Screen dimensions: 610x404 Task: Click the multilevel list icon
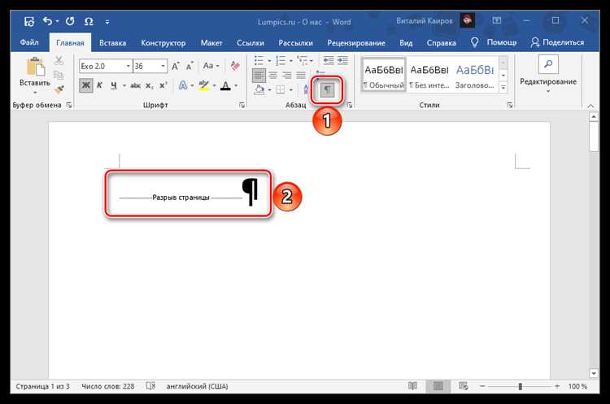click(x=303, y=60)
